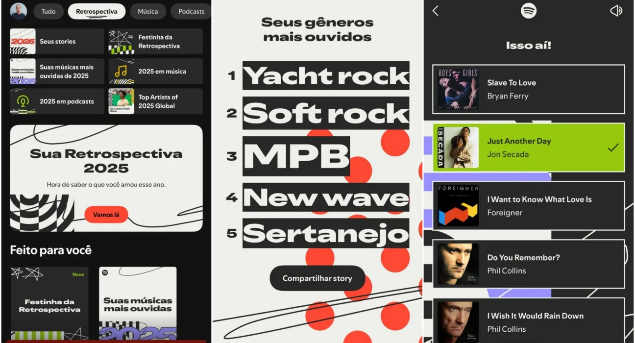The image size is (635, 343).
Task: Tap the microphone icon on 2025 em podcasts
Action: click(x=23, y=101)
